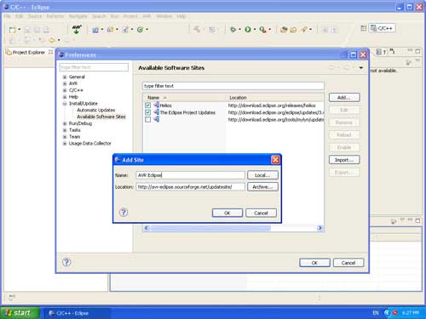This screenshot has height=319, width=426.
Task: Expand the Team preferences node
Action: (x=65, y=137)
